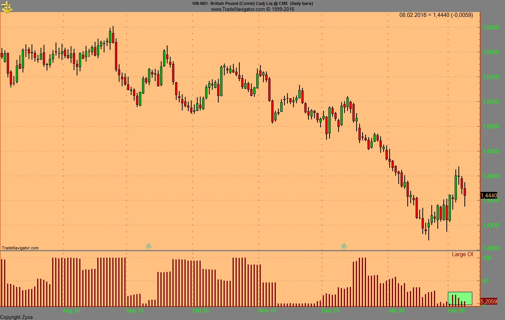Screen dimensions: 505x320
Task: Select the Large OI indicator label
Action: pos(463,254)
